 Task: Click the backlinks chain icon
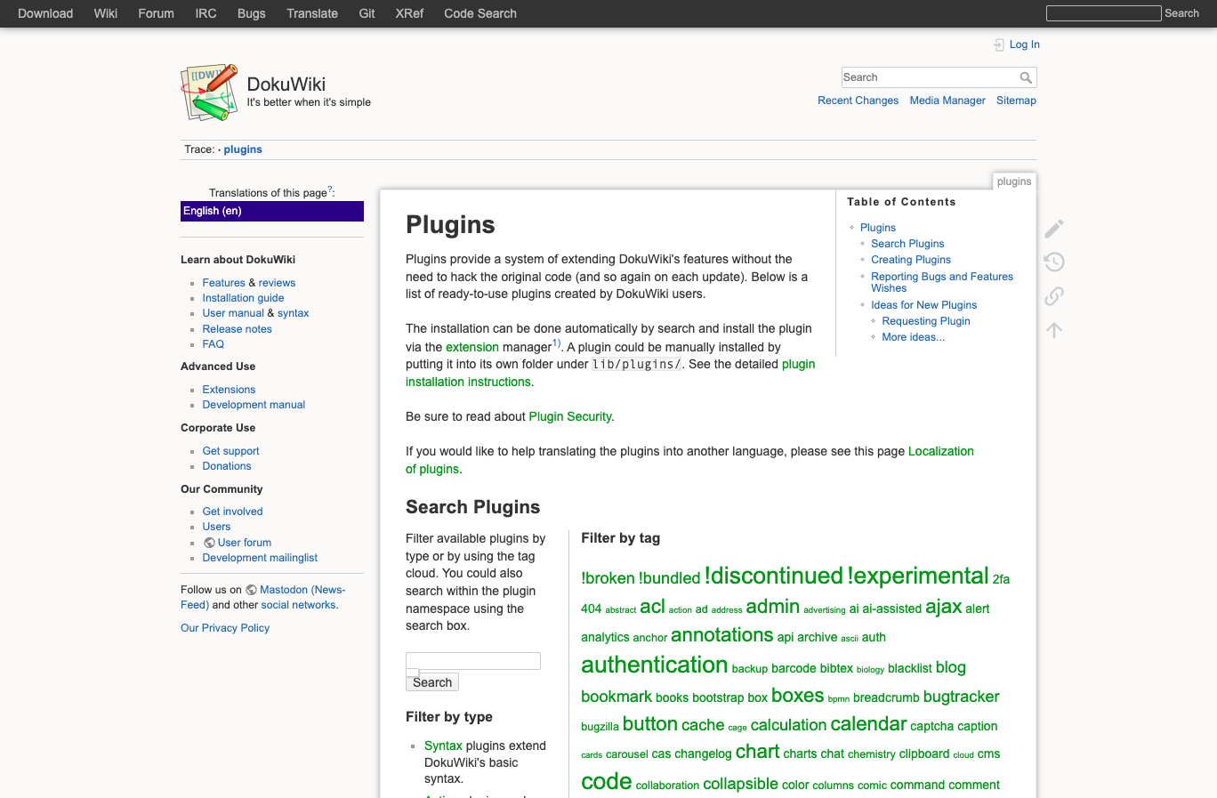click(x=1054, y=295)
